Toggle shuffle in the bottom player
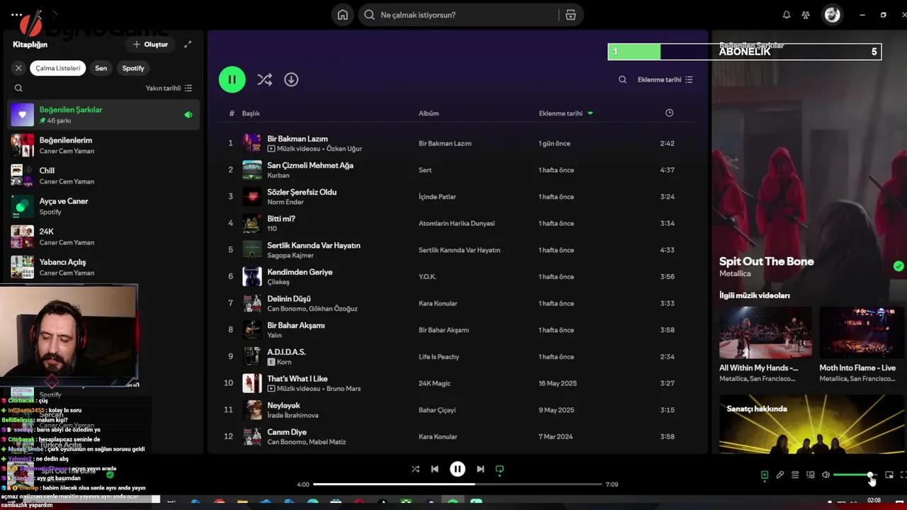The height and width of the screenshot is (510, 907). click(x=415, y=469)
